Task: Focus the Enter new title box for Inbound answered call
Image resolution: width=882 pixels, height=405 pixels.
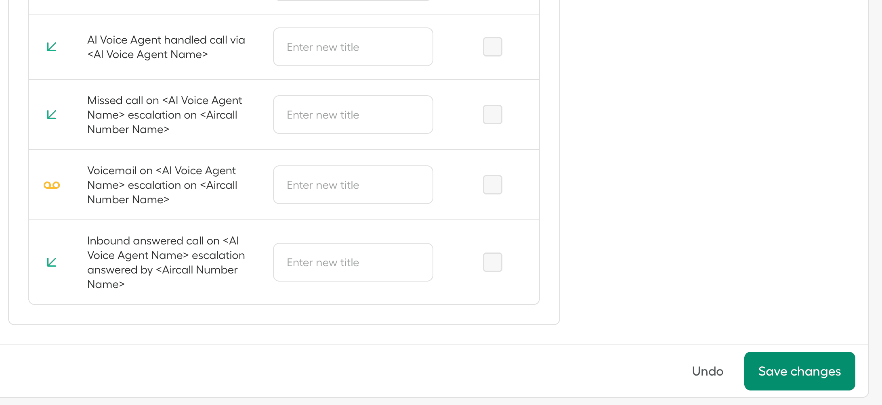Action: (x=353, y=262)
